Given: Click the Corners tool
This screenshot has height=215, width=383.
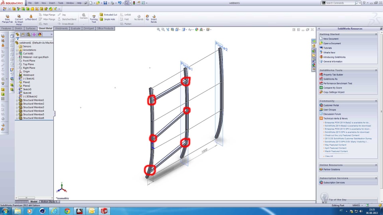Looking at the screenshot, I should click(x=83, y=16).
